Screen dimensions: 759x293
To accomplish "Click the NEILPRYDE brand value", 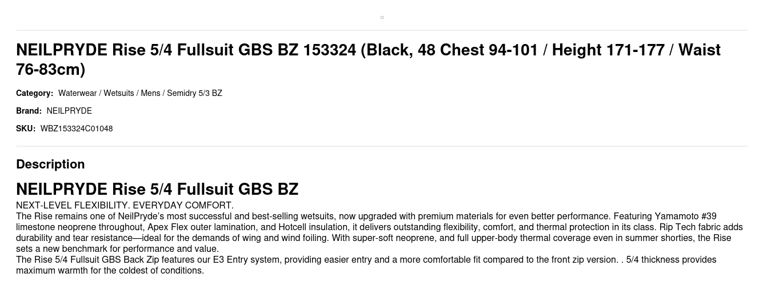I will [x=69, y=111].
